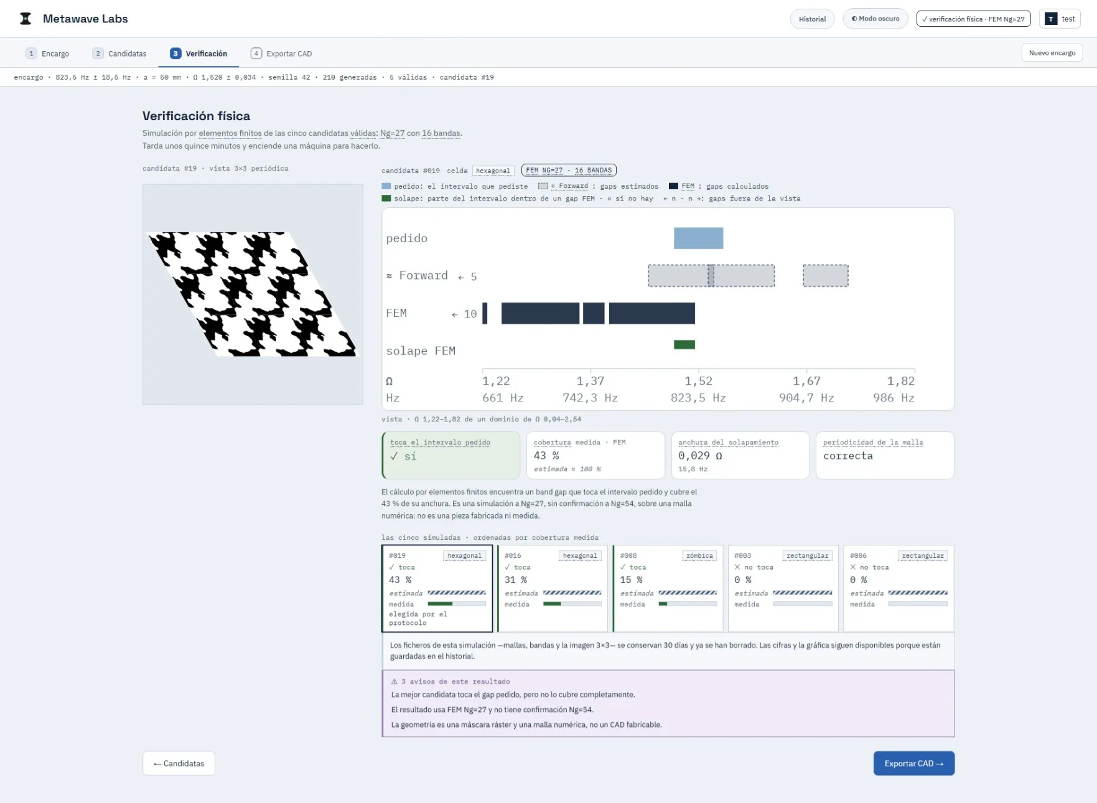This screenshot has height=803, width=1097.
Task: Click the widest dark FEM gap bar
Action: 651,313
